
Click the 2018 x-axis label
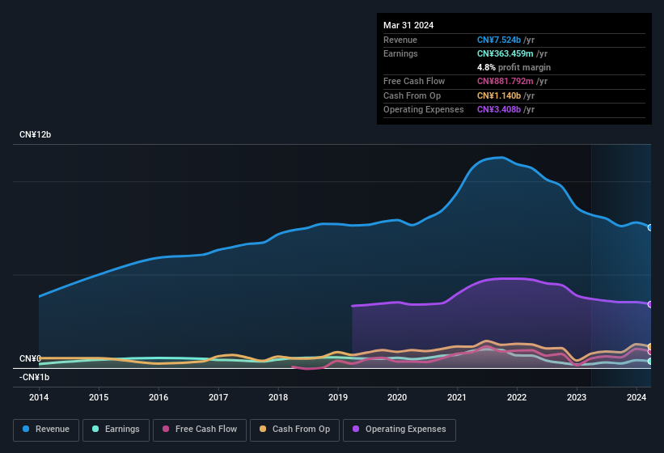tap(277, 397)
